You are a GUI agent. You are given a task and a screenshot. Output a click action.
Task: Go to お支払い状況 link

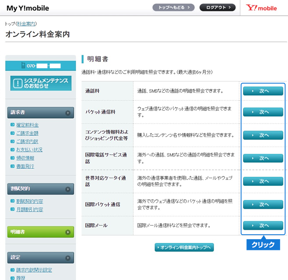click(29, 150)
